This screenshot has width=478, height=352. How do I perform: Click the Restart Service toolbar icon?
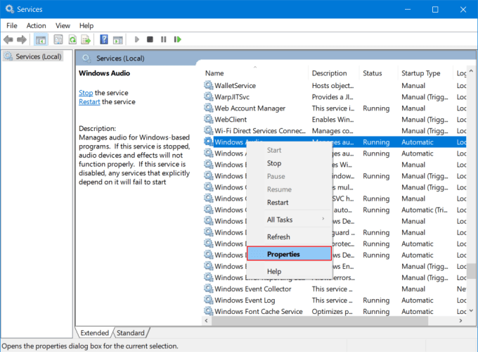[x=178, y=39]
